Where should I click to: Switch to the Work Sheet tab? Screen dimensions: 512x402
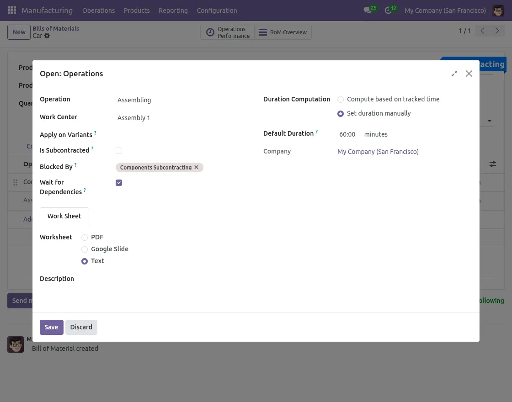pyautogui.click(x=64, y=216)
